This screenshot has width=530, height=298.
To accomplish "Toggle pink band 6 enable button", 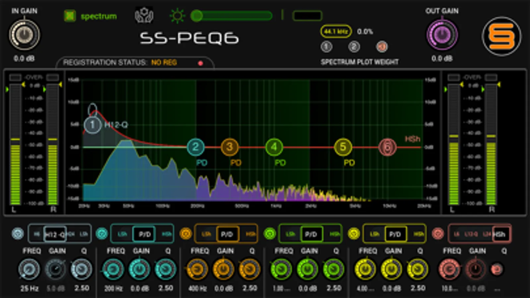I will [x=438, y=234].
